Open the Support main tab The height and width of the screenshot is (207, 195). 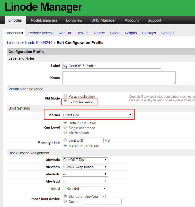[154, 20]
